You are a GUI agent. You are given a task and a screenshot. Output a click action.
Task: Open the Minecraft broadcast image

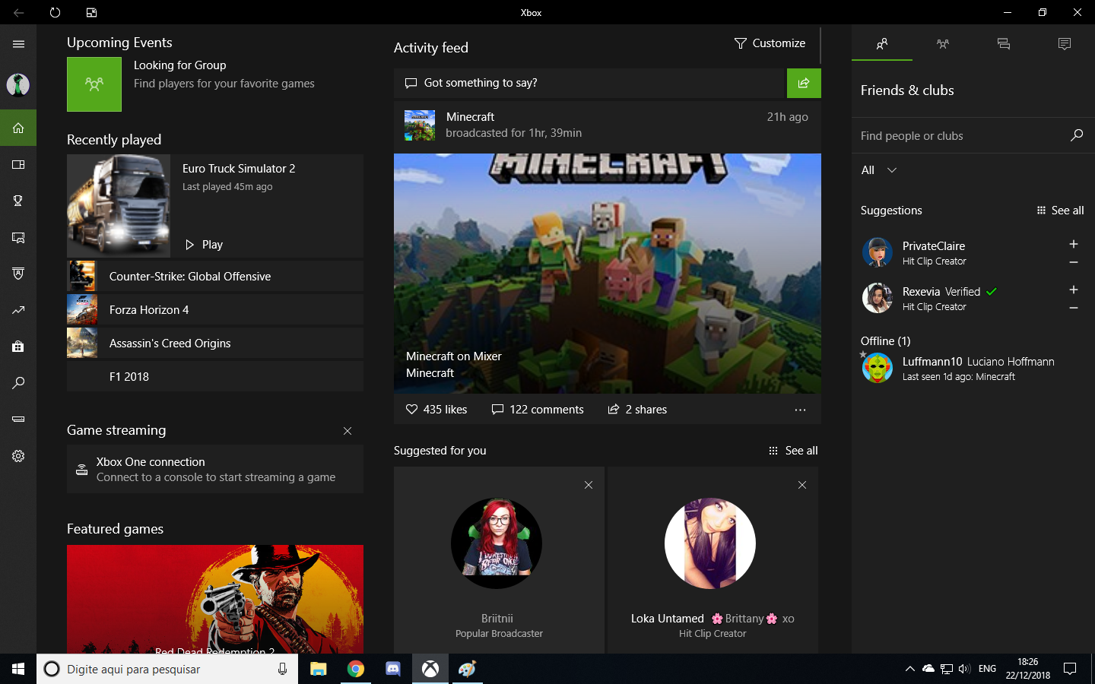tap(608, 274)
